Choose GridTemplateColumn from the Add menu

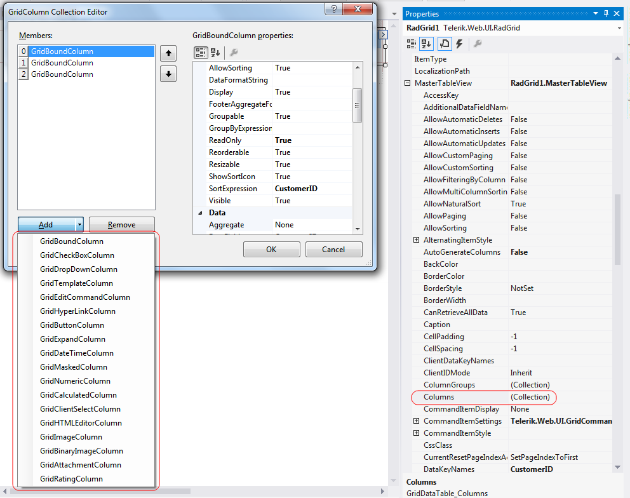(76, 283)
